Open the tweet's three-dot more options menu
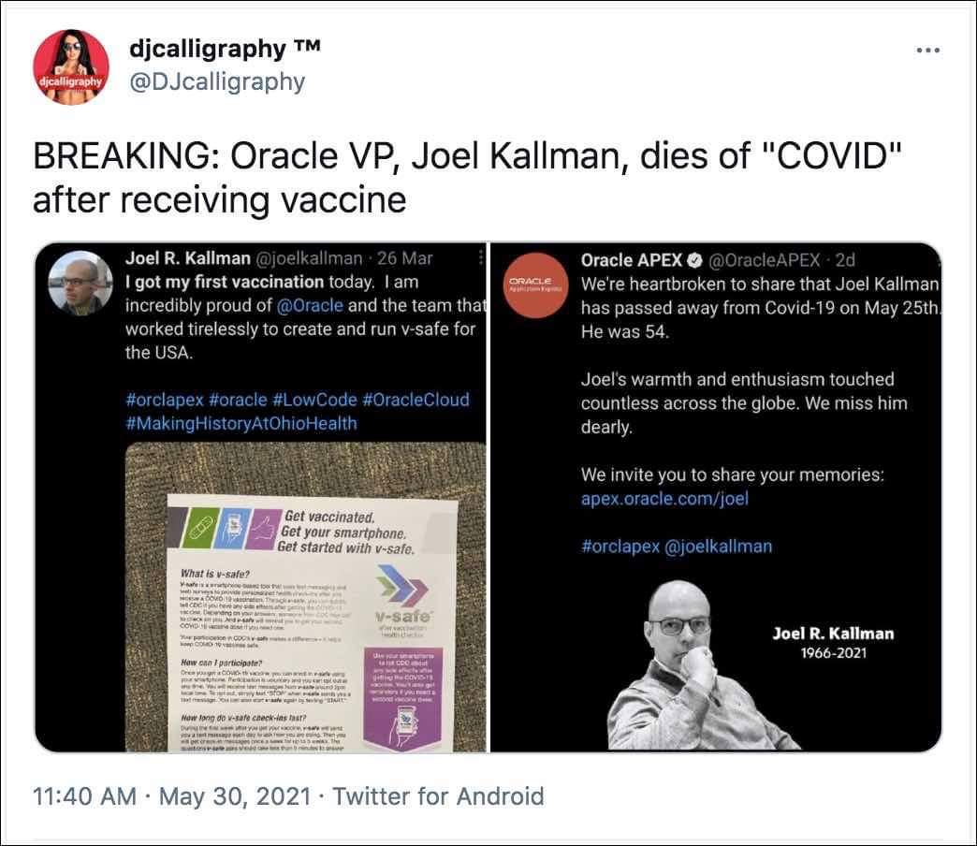 927,51
